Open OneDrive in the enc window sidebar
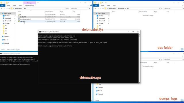Viewport: 184px width, 103px height. tap(7, 37)
